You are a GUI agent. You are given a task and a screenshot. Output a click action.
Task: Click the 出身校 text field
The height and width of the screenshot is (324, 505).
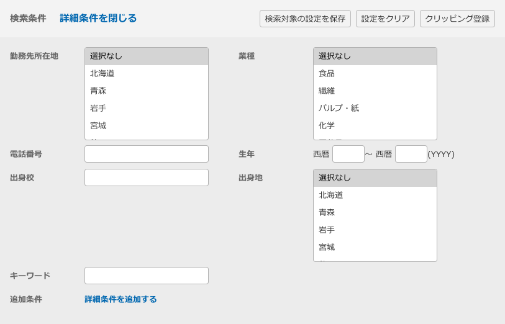(x=147, y=178)
